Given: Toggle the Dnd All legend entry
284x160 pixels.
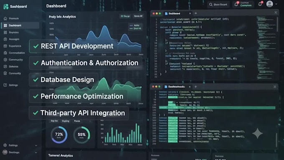Looking at the screenshot, I should coord(135,28).
